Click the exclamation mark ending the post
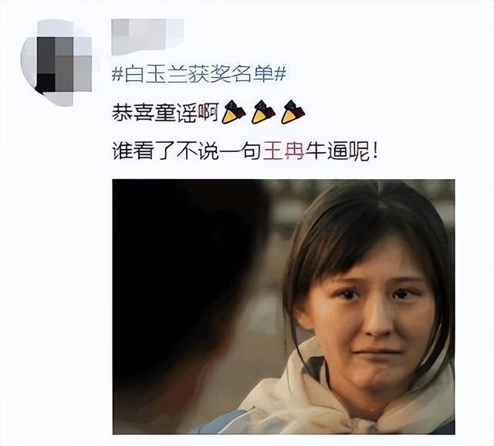 [x=374, y=152]
